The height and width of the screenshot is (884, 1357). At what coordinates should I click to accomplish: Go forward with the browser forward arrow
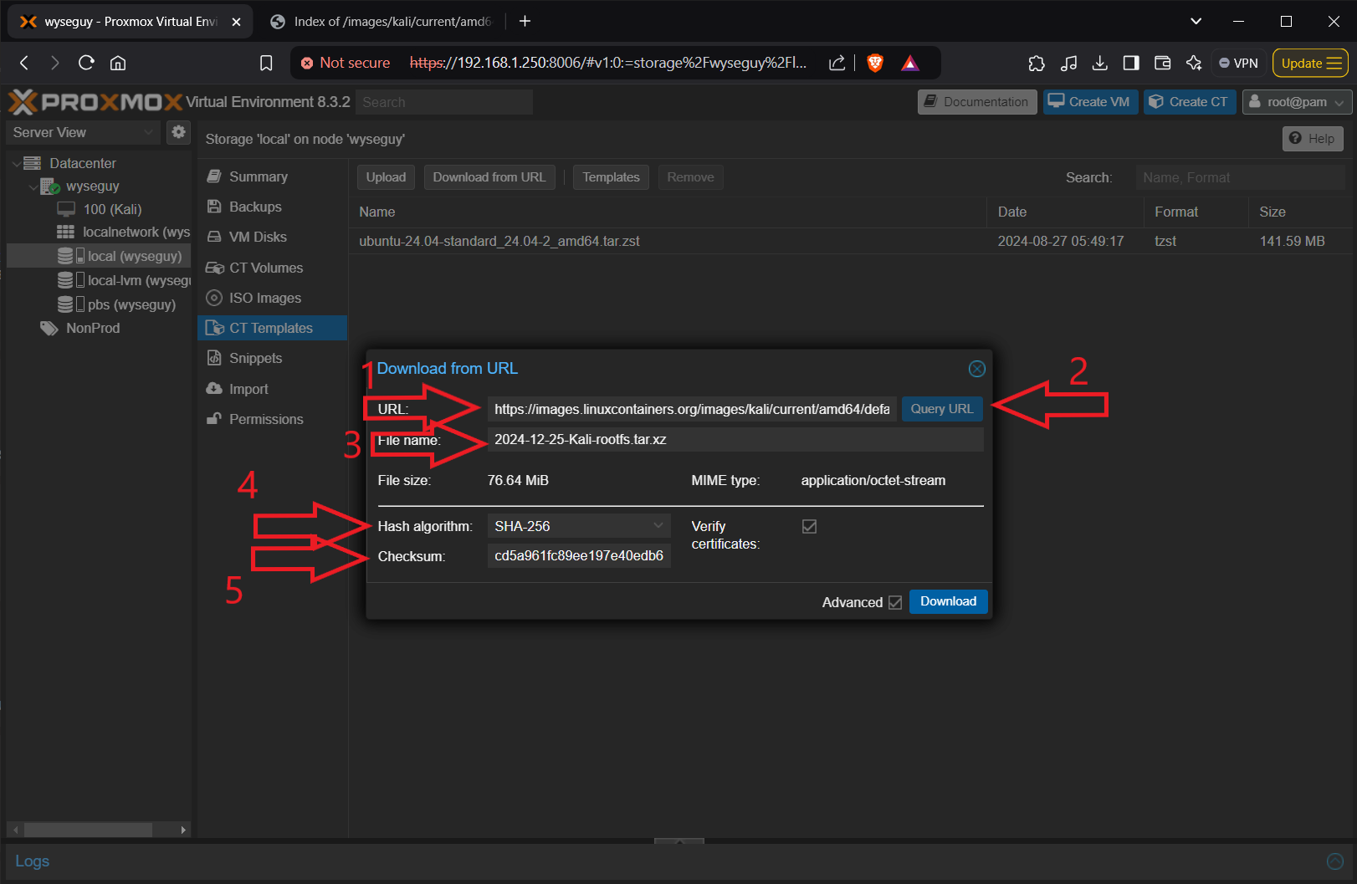[55, 63]
